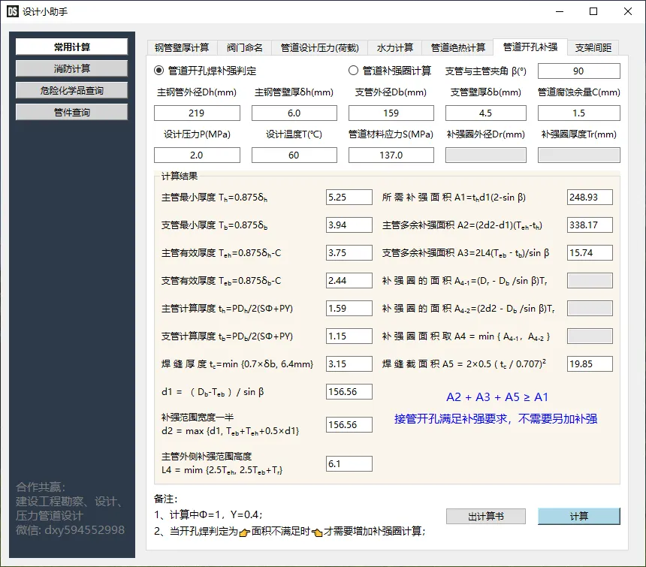Switch to 钢管壁厚计算 tab
The width and height of the screenshot is (646, 567).
click(182, 48)
